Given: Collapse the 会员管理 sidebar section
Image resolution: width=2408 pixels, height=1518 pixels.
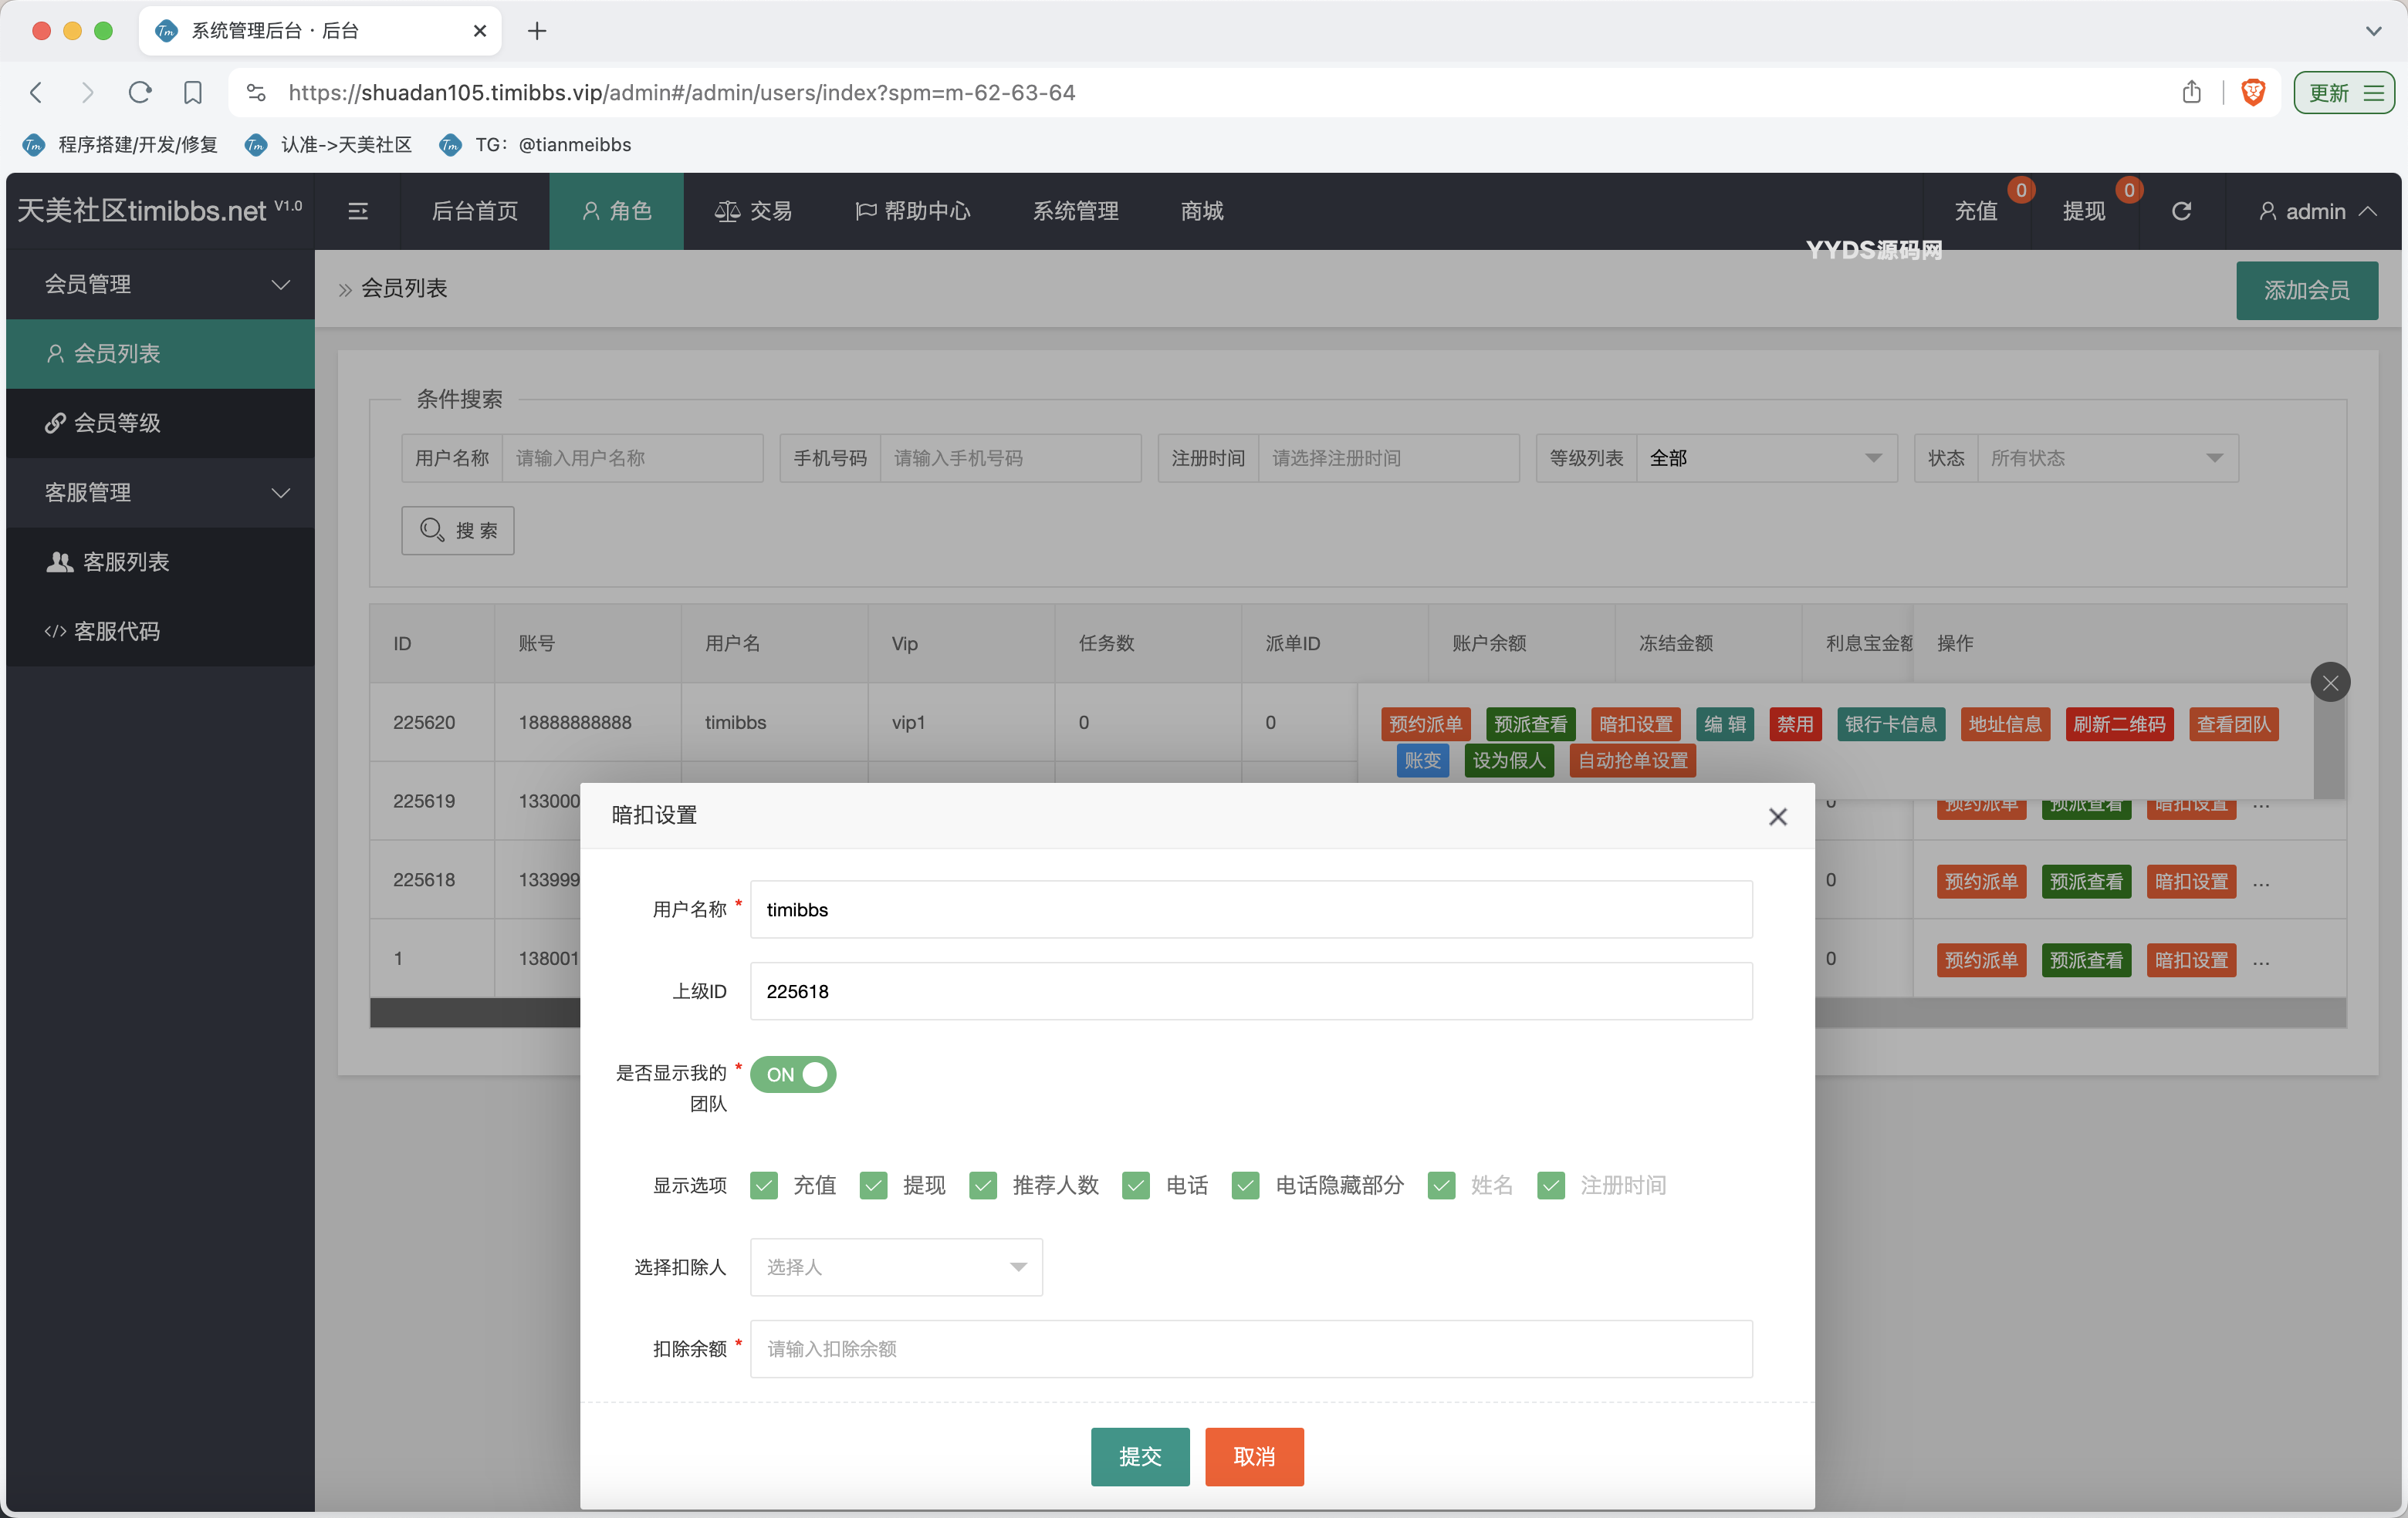Looking at the screenshot, I should pos(160,285).
